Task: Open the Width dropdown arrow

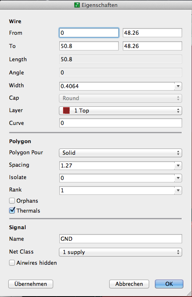Action: coord(178,86)
